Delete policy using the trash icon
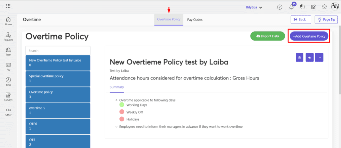 (x=299, y=58)
